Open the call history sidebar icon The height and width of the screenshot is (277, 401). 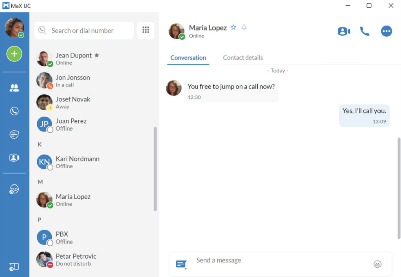coord(14,111)
